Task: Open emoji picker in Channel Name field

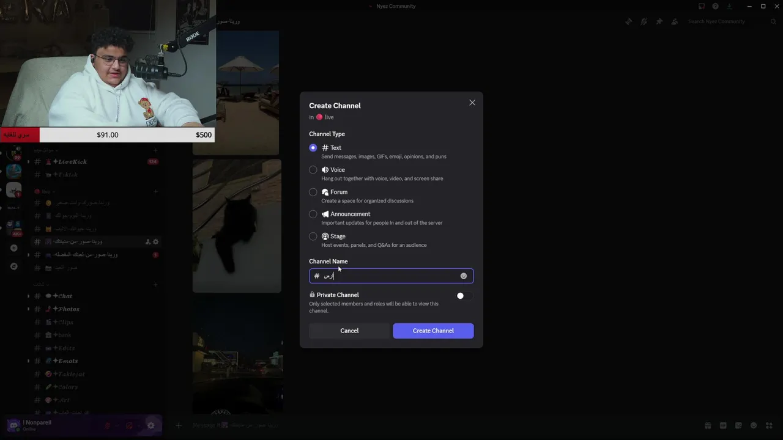Action: (x=464, y=276)
